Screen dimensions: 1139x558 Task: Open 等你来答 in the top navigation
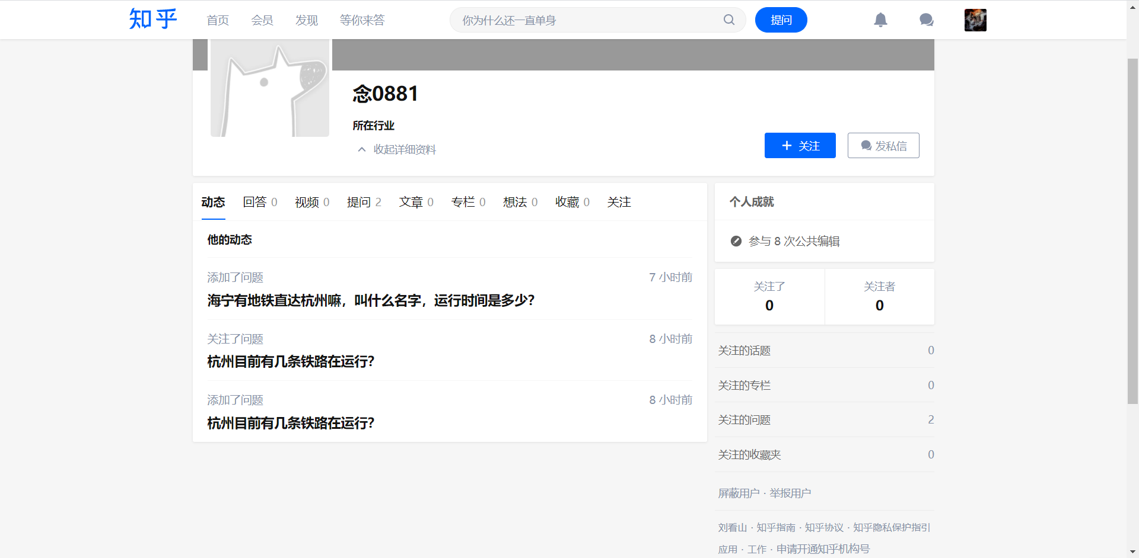click(x=362, y=20)
